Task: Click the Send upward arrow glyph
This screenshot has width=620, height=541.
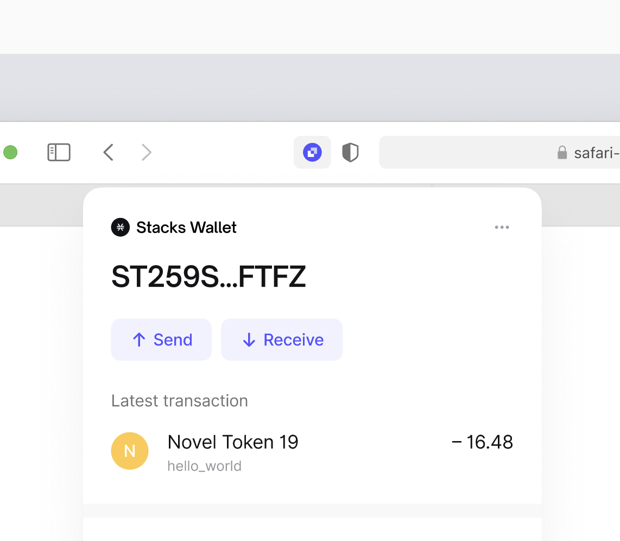Action: click(x=140, y=339)
